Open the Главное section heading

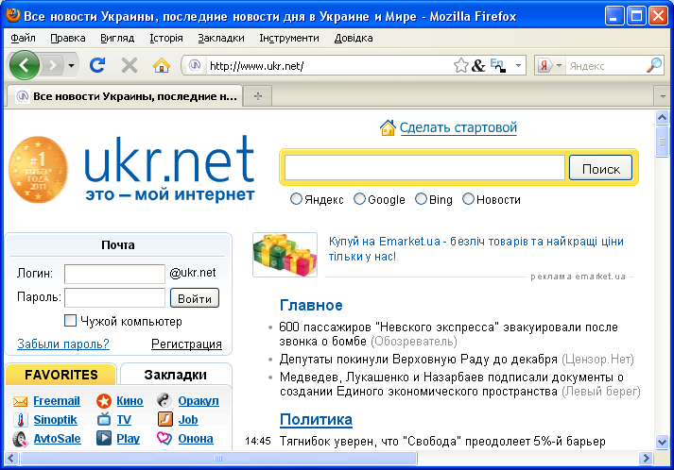click(311, 305)
